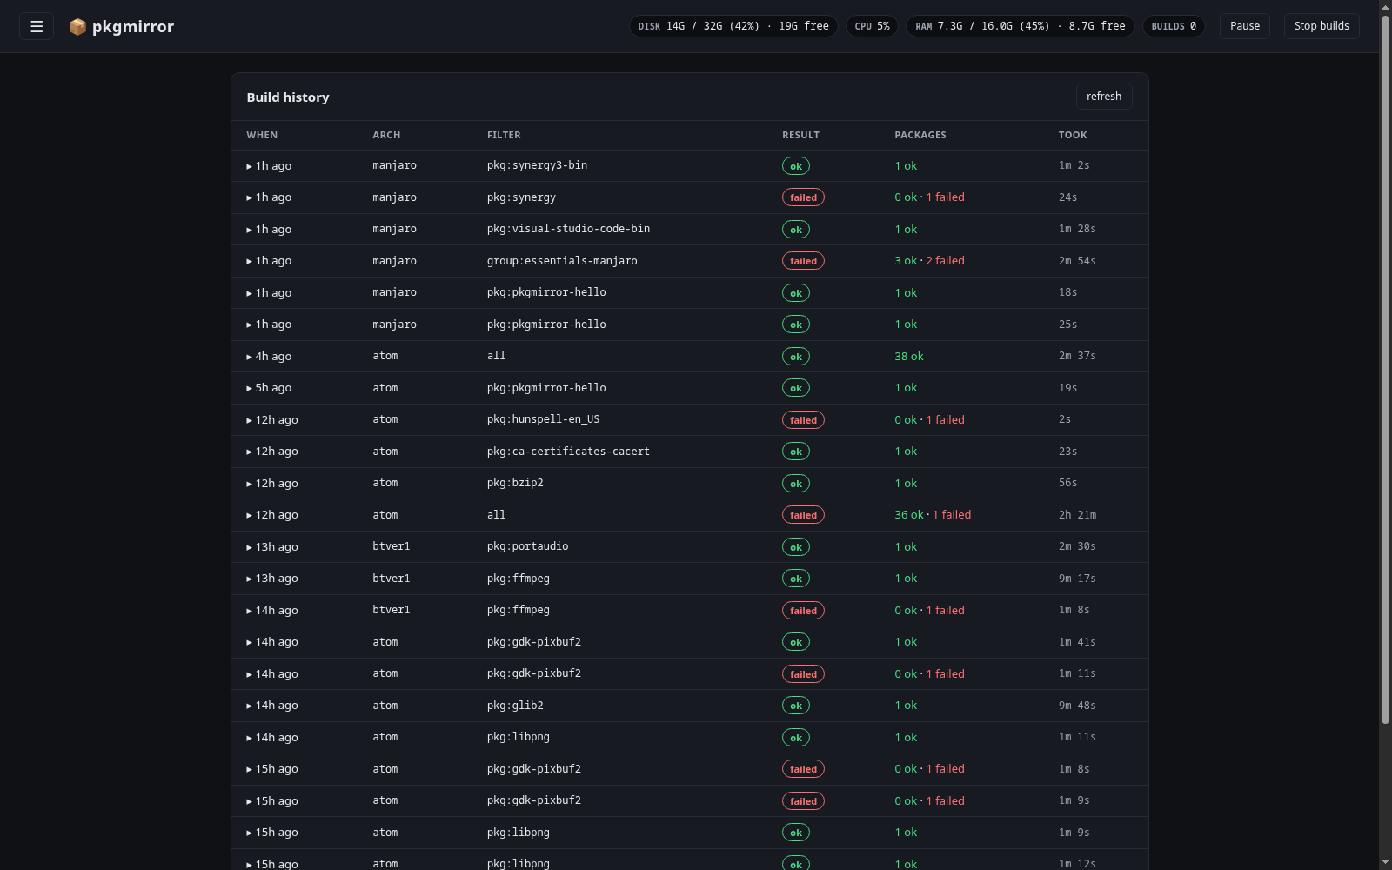Click the scrollbar up arrow

[x=1385, y=6]
